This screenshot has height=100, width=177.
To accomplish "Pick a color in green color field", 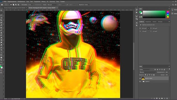I will 154,14.
